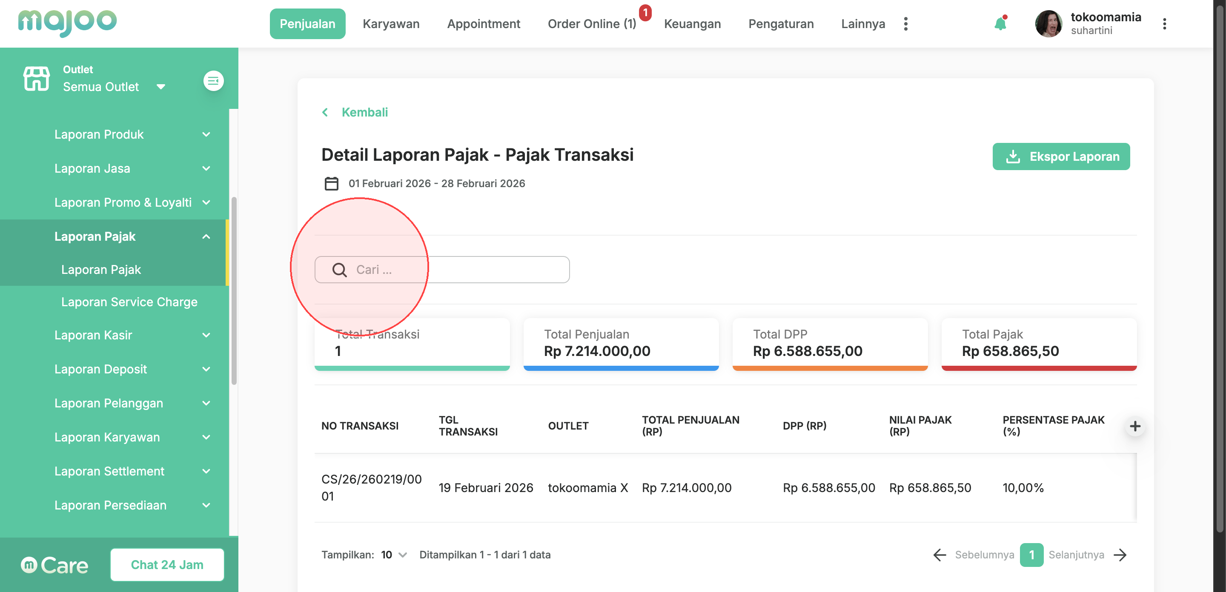1226x592 pixels.
Task: Go to next page arrow Selanjutnya
Action: (x=1120, y=555)
